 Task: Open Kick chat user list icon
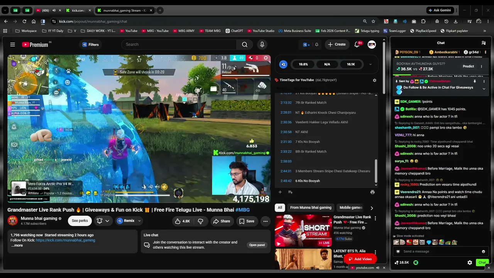click(484, 43)
